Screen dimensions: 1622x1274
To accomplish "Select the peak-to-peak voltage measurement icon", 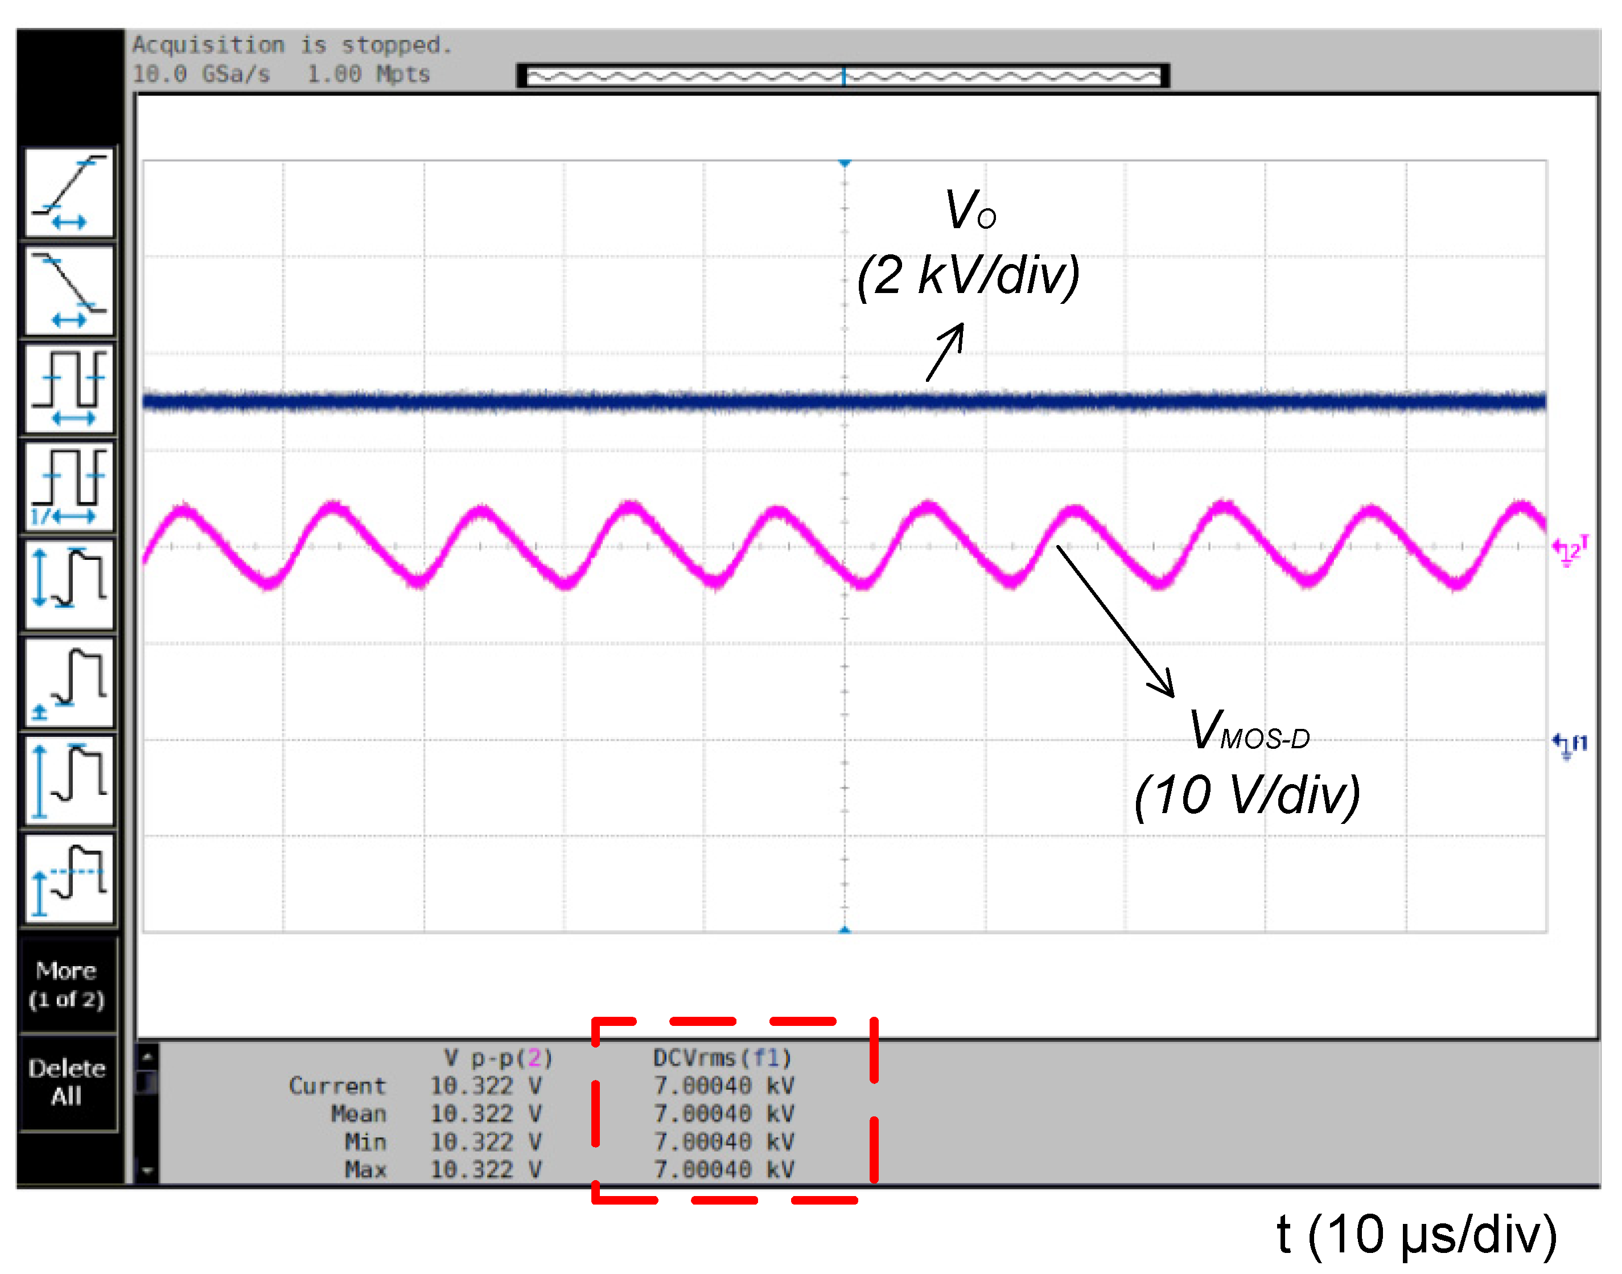I will click(x=69, y=585).
